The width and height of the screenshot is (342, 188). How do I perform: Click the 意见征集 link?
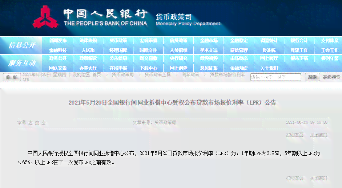pyautogui.click(x=209, y=68)
